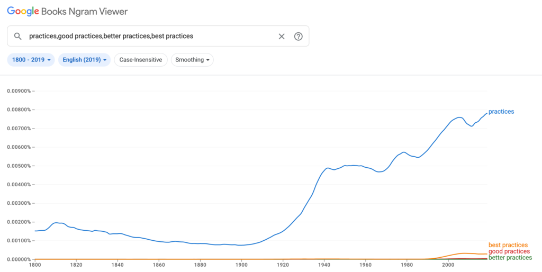Click the red 'good practices' label
Screen dimensions: 542x272
pos(509,251)
